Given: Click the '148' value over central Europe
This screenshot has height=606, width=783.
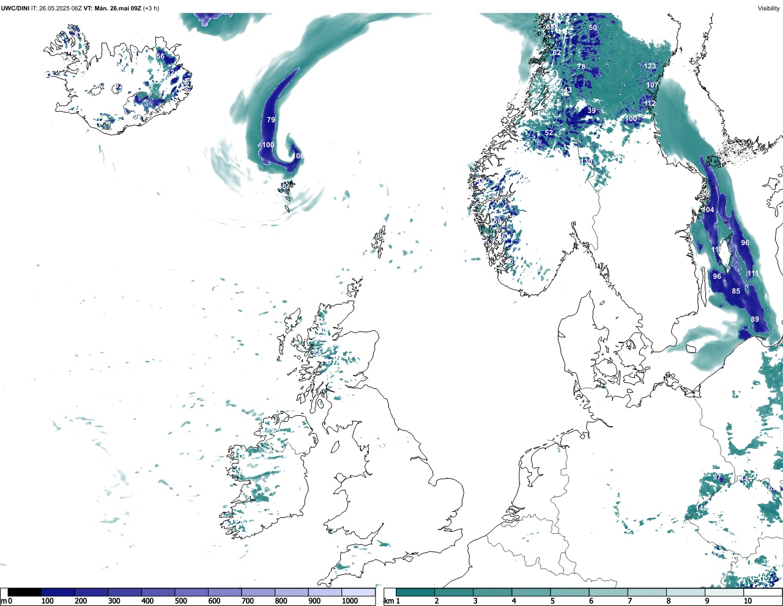Looking at the screenshot, I should [x=701, y=508].
